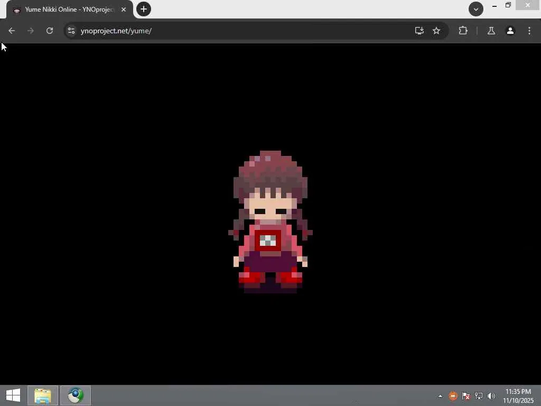Open a new browser tab
The image size is (541, 406).
[144, 9]
